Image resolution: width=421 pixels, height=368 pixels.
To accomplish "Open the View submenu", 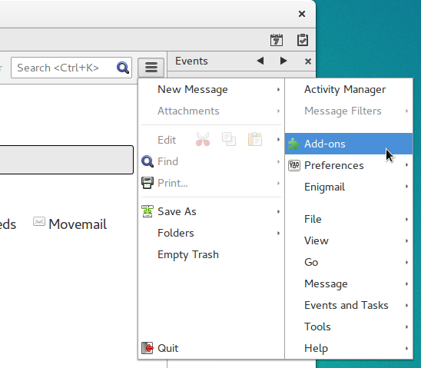I will pyautogui.click(x=349, y=240).
